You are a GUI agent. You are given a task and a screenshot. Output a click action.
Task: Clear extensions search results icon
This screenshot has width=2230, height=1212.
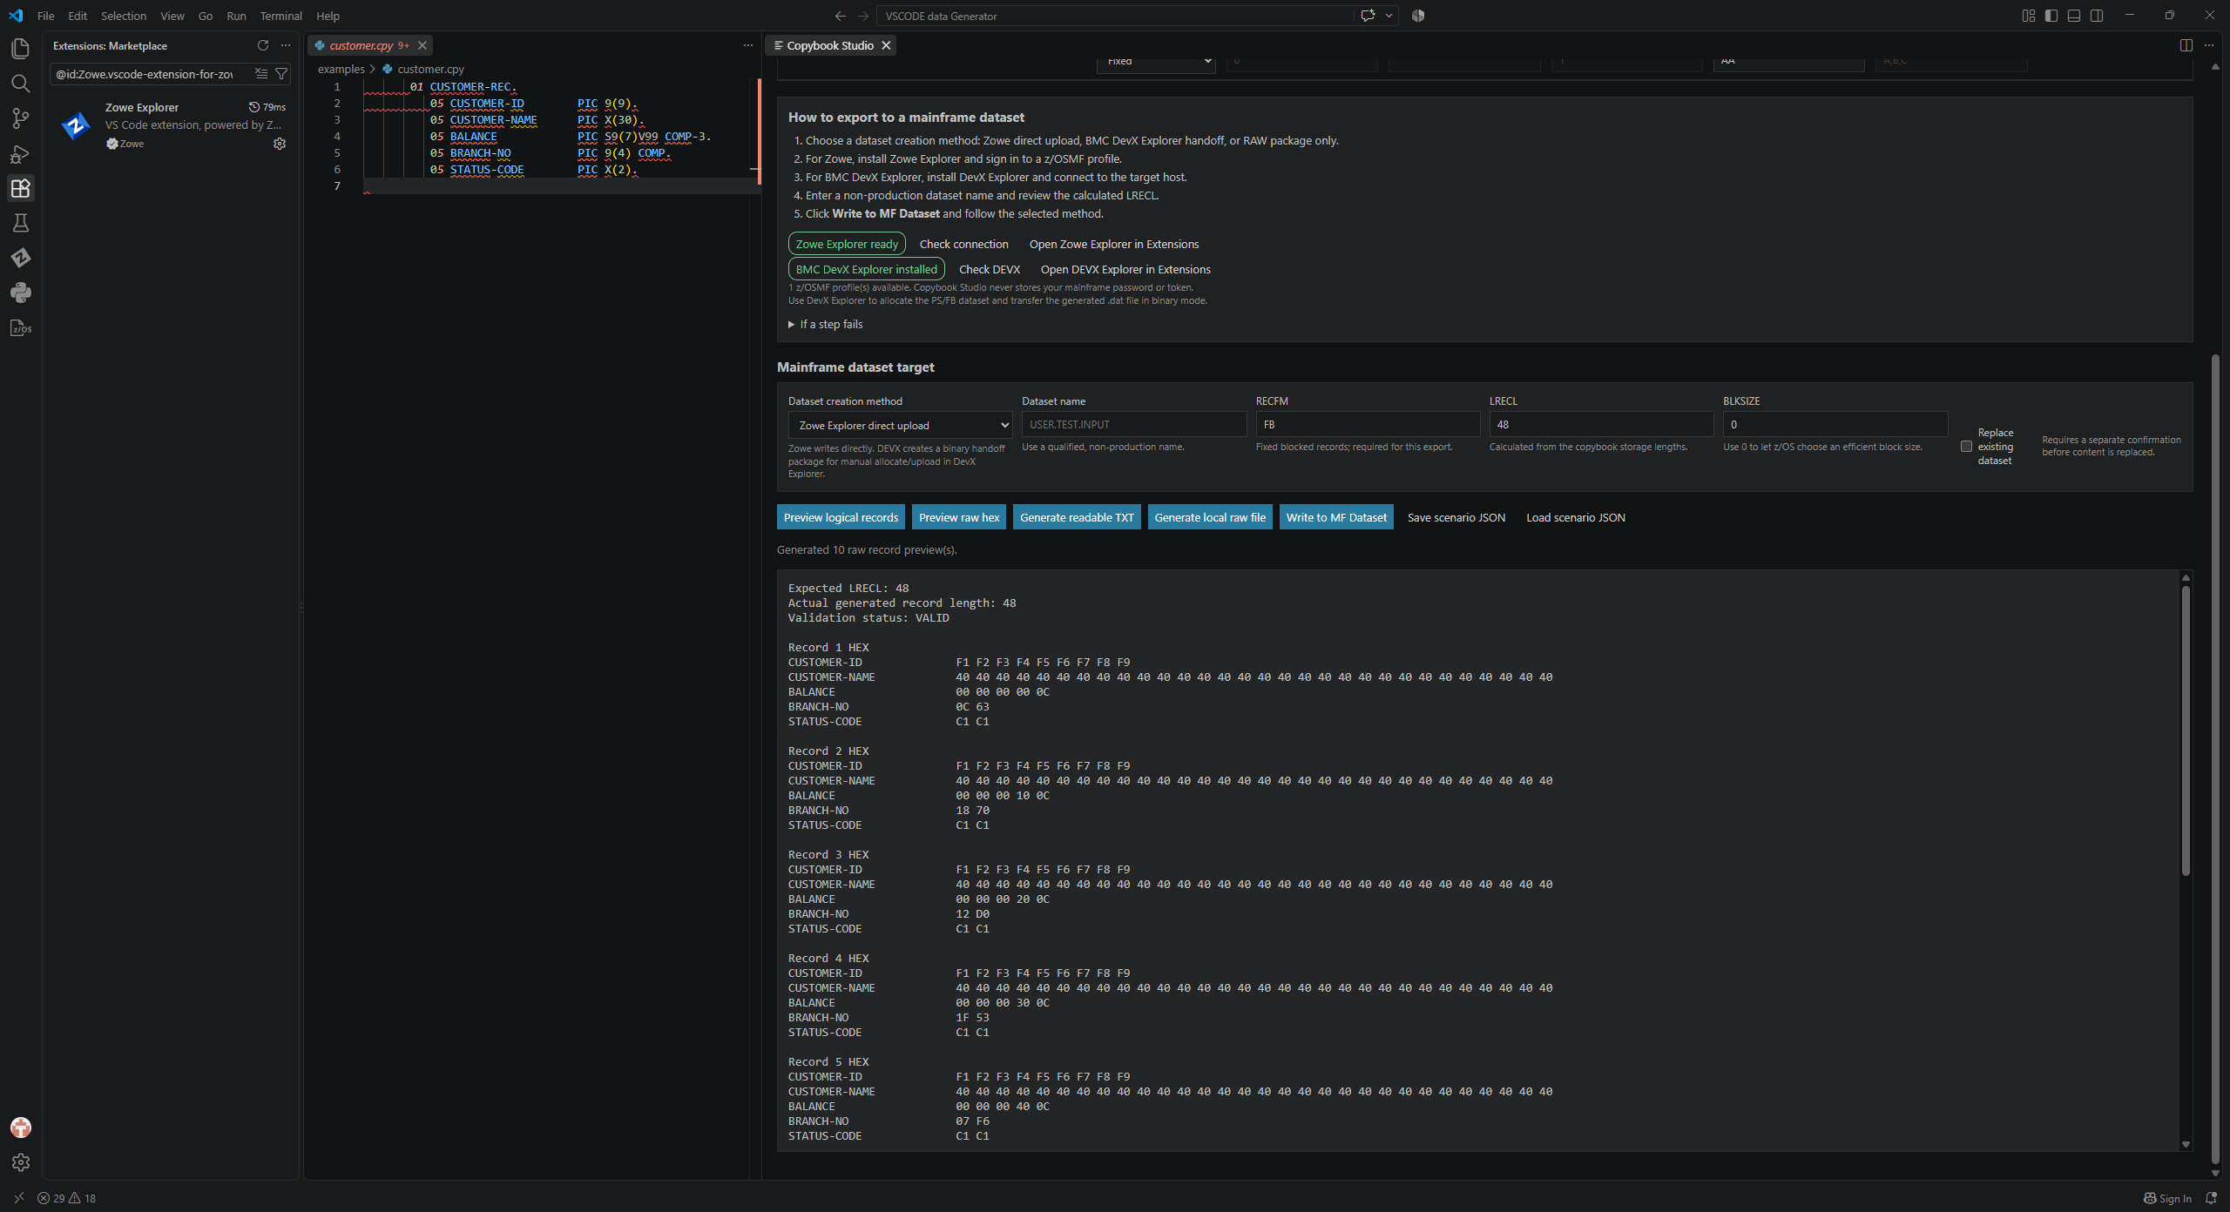[260, 74]
